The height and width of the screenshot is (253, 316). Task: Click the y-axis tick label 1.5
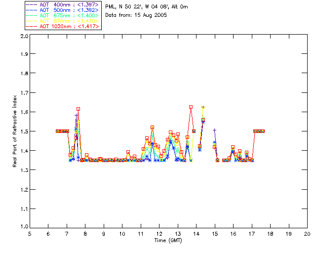click(24, 131)
